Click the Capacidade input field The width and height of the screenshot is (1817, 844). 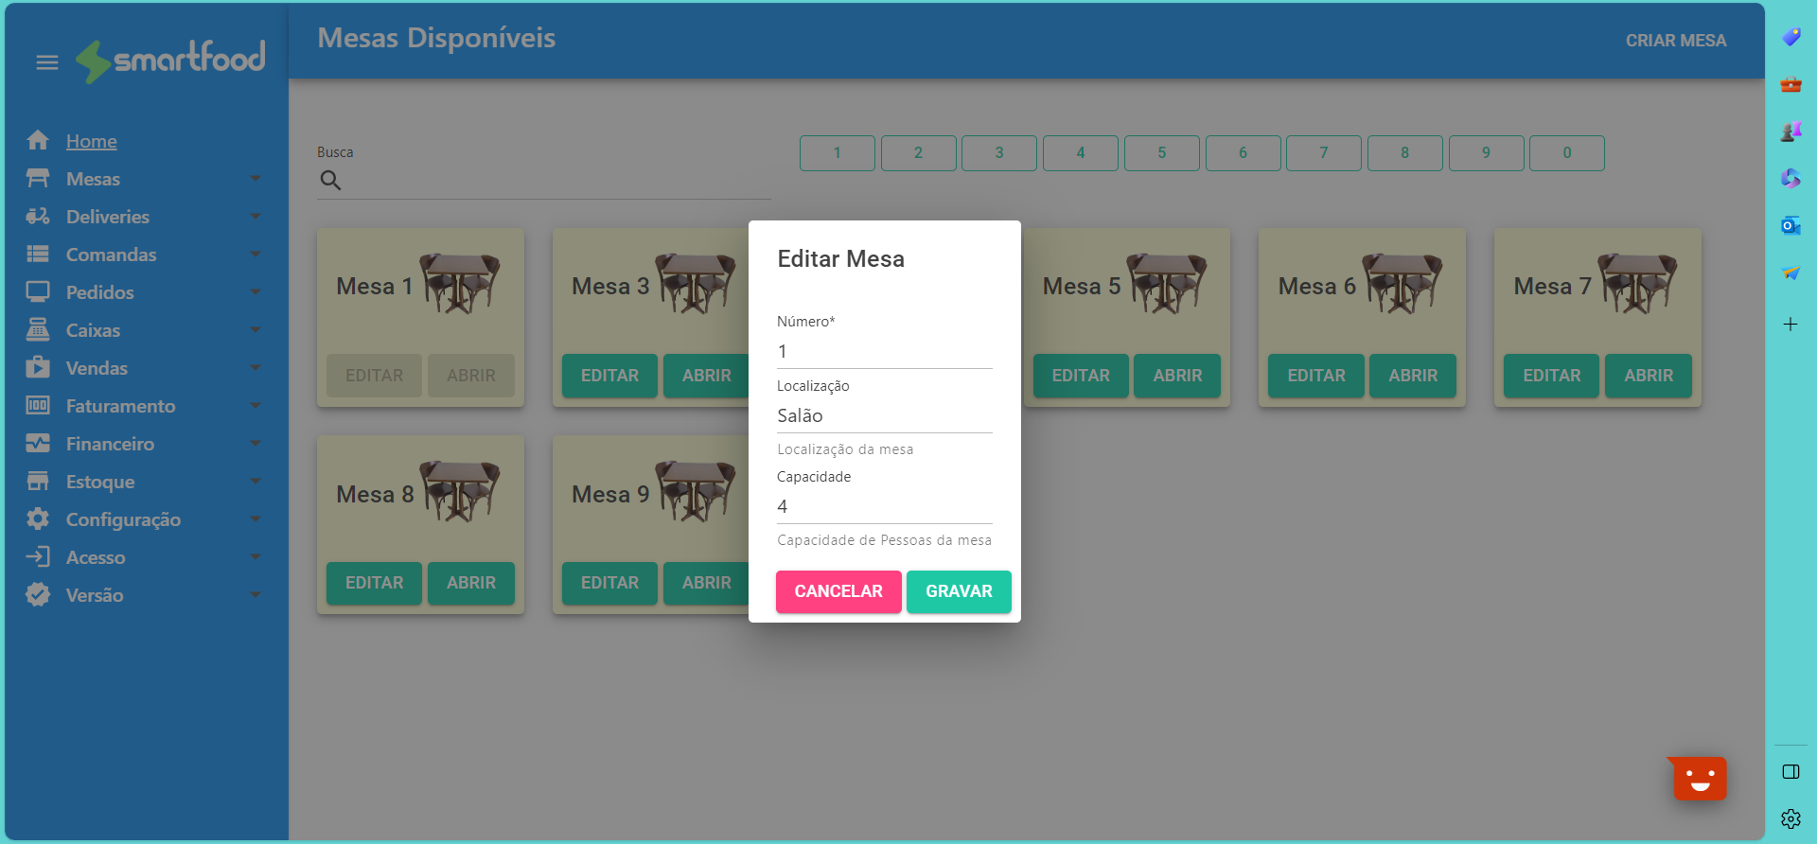tap(884, 507)
